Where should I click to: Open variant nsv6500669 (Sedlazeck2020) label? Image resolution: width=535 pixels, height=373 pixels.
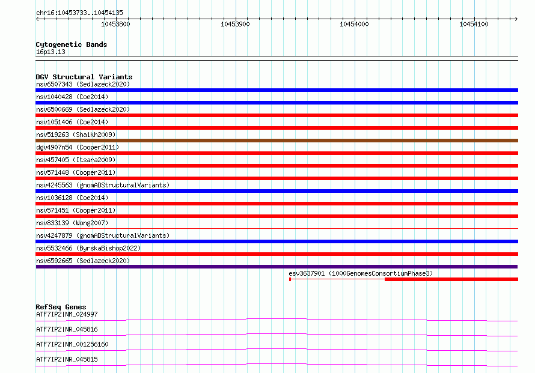(83, 109)
